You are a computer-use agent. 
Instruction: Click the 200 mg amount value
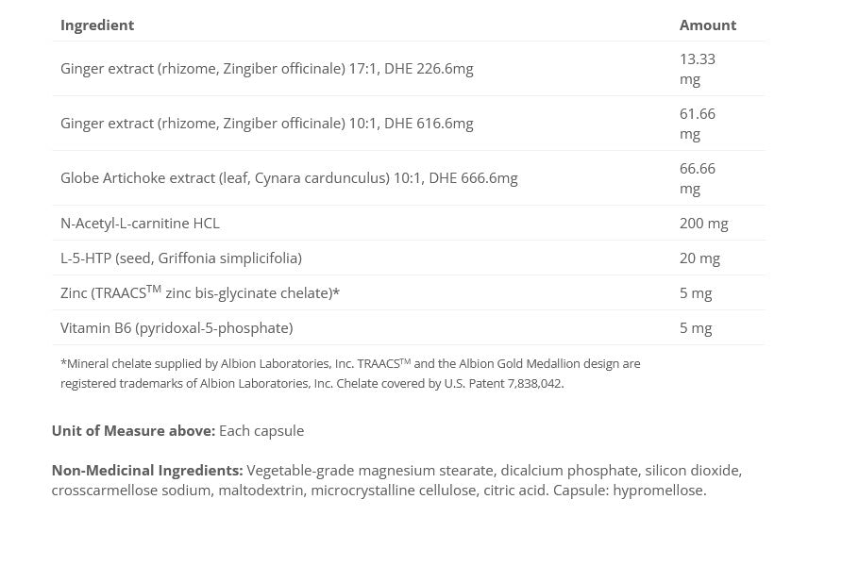coord(703,224)
